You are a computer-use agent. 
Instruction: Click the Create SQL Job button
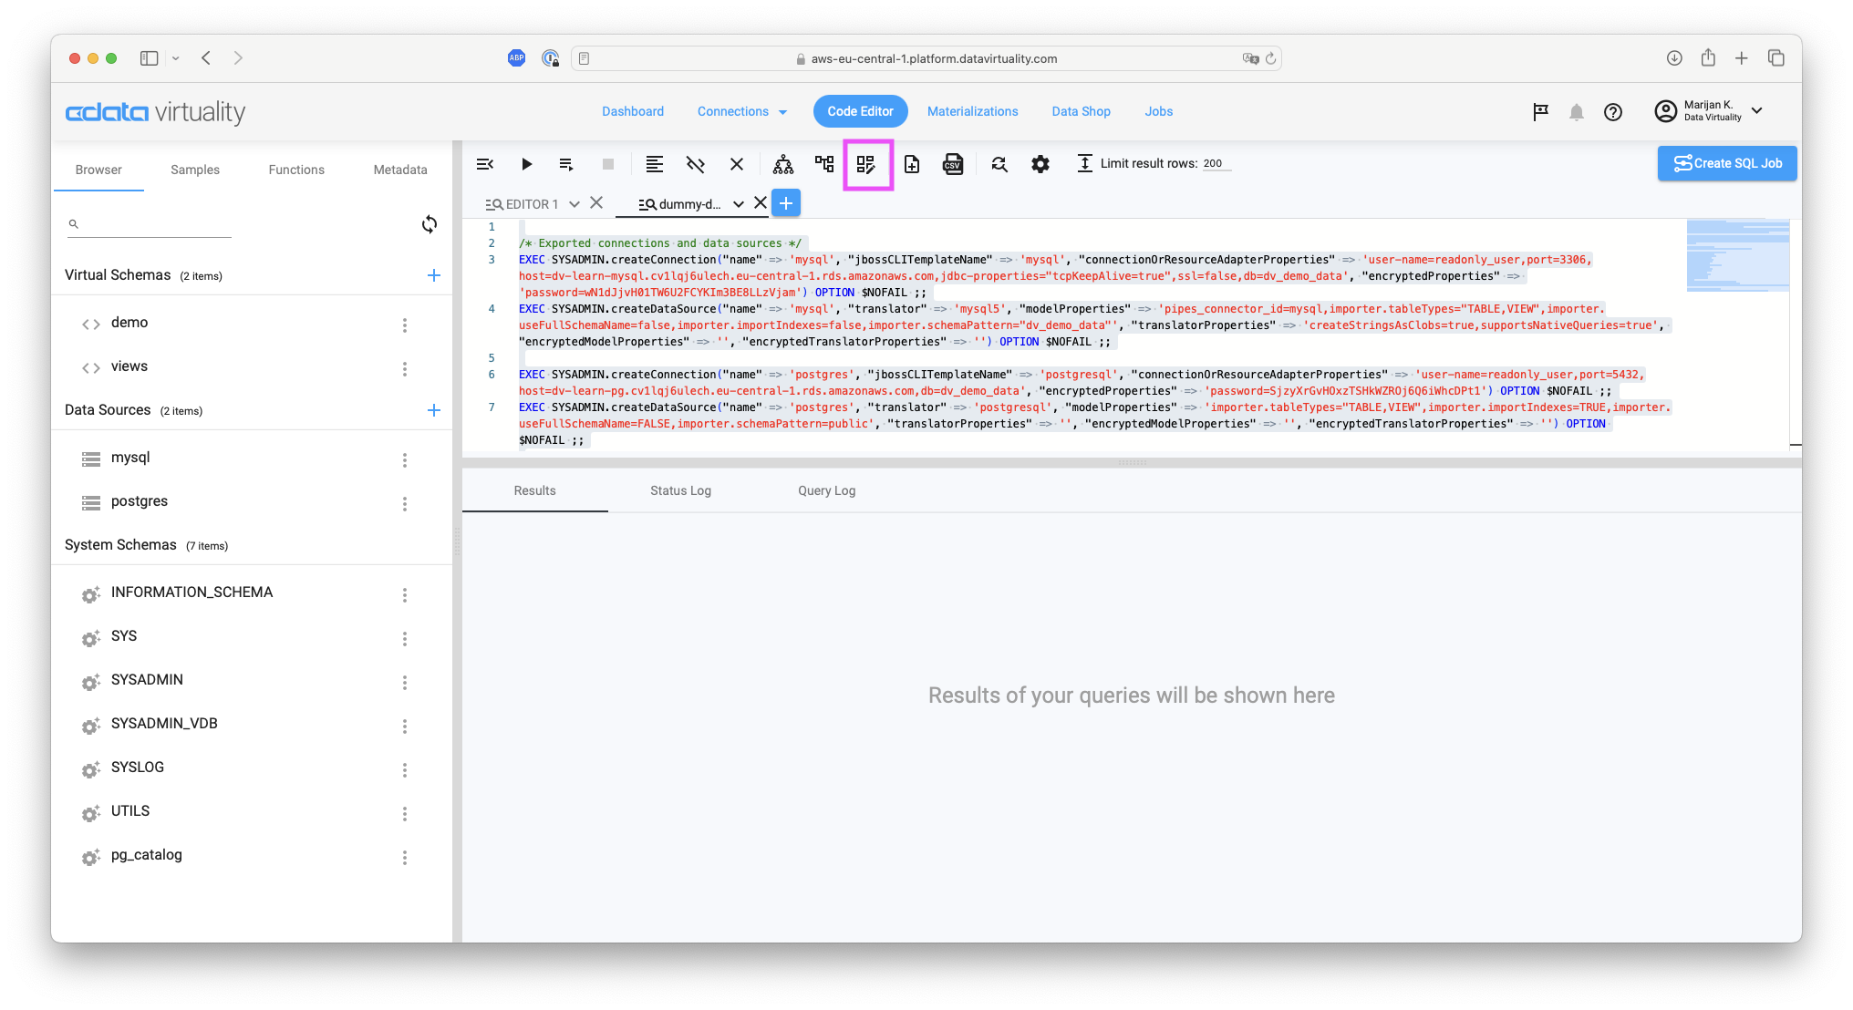[x=1726, y=163]
